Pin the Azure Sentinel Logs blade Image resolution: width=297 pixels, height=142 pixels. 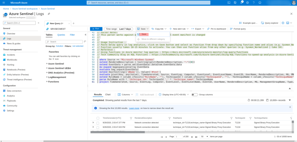coord(49,14)
